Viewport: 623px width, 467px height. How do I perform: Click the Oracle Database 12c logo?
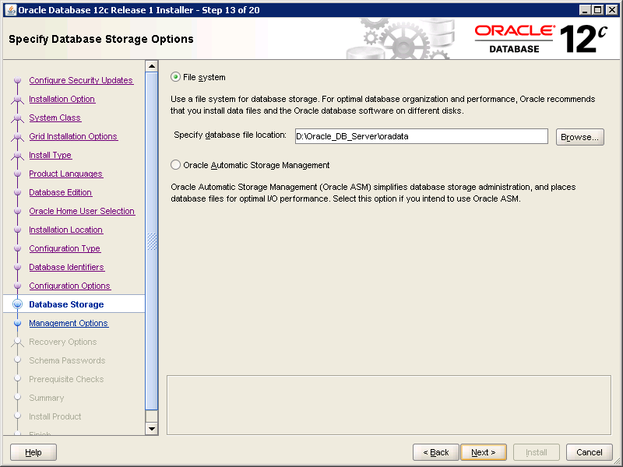[541, 38]
